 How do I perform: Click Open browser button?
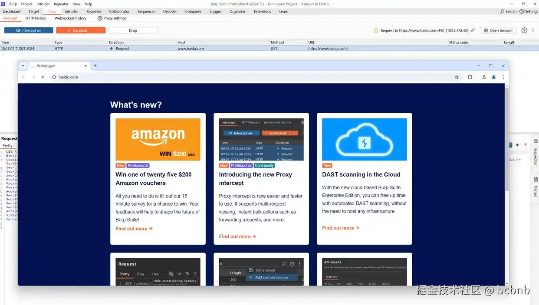(498, 30)
